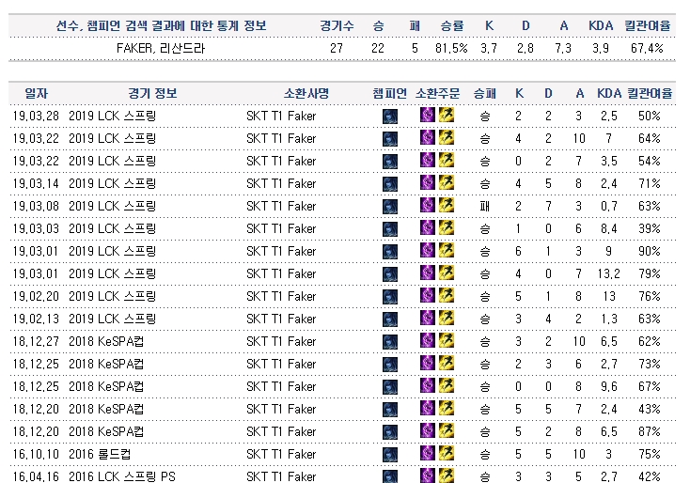Click yellow Flash icon in 19.03.14 row
690x483 pixels.
pyautogui.click(x=446, y=182)
